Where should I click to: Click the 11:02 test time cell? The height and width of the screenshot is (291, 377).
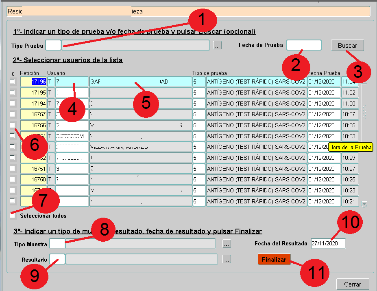point(350,93)
